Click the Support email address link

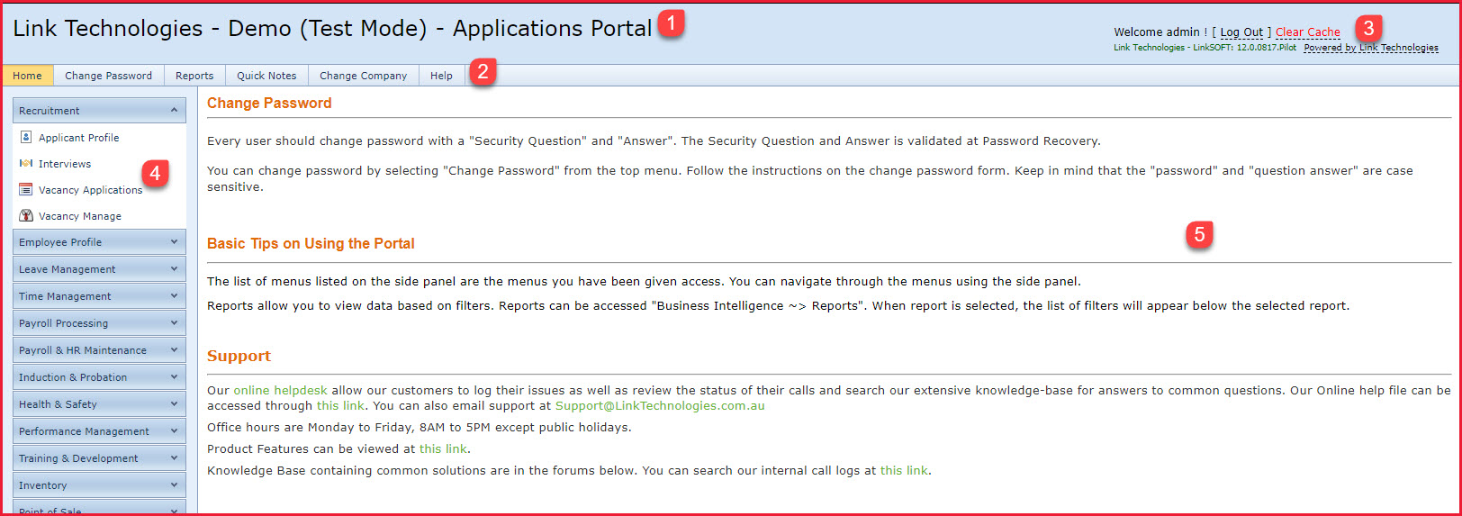point(660,406)
